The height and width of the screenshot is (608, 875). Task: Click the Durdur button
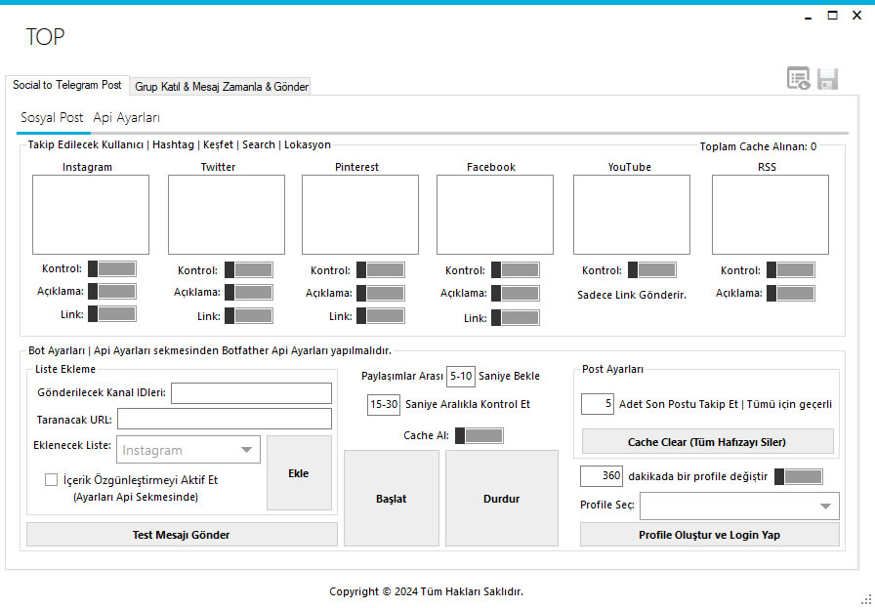pyautogui.click(x=502, y=498)
